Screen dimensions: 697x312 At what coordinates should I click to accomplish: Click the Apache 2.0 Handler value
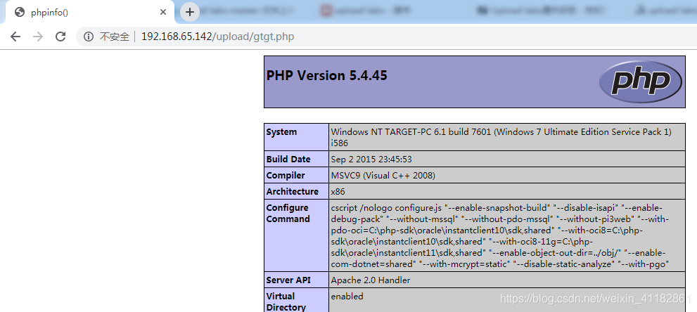[371, 280]
